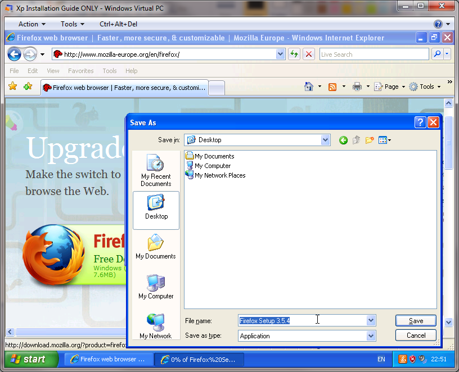Click the Java icon in system tray

403,359
